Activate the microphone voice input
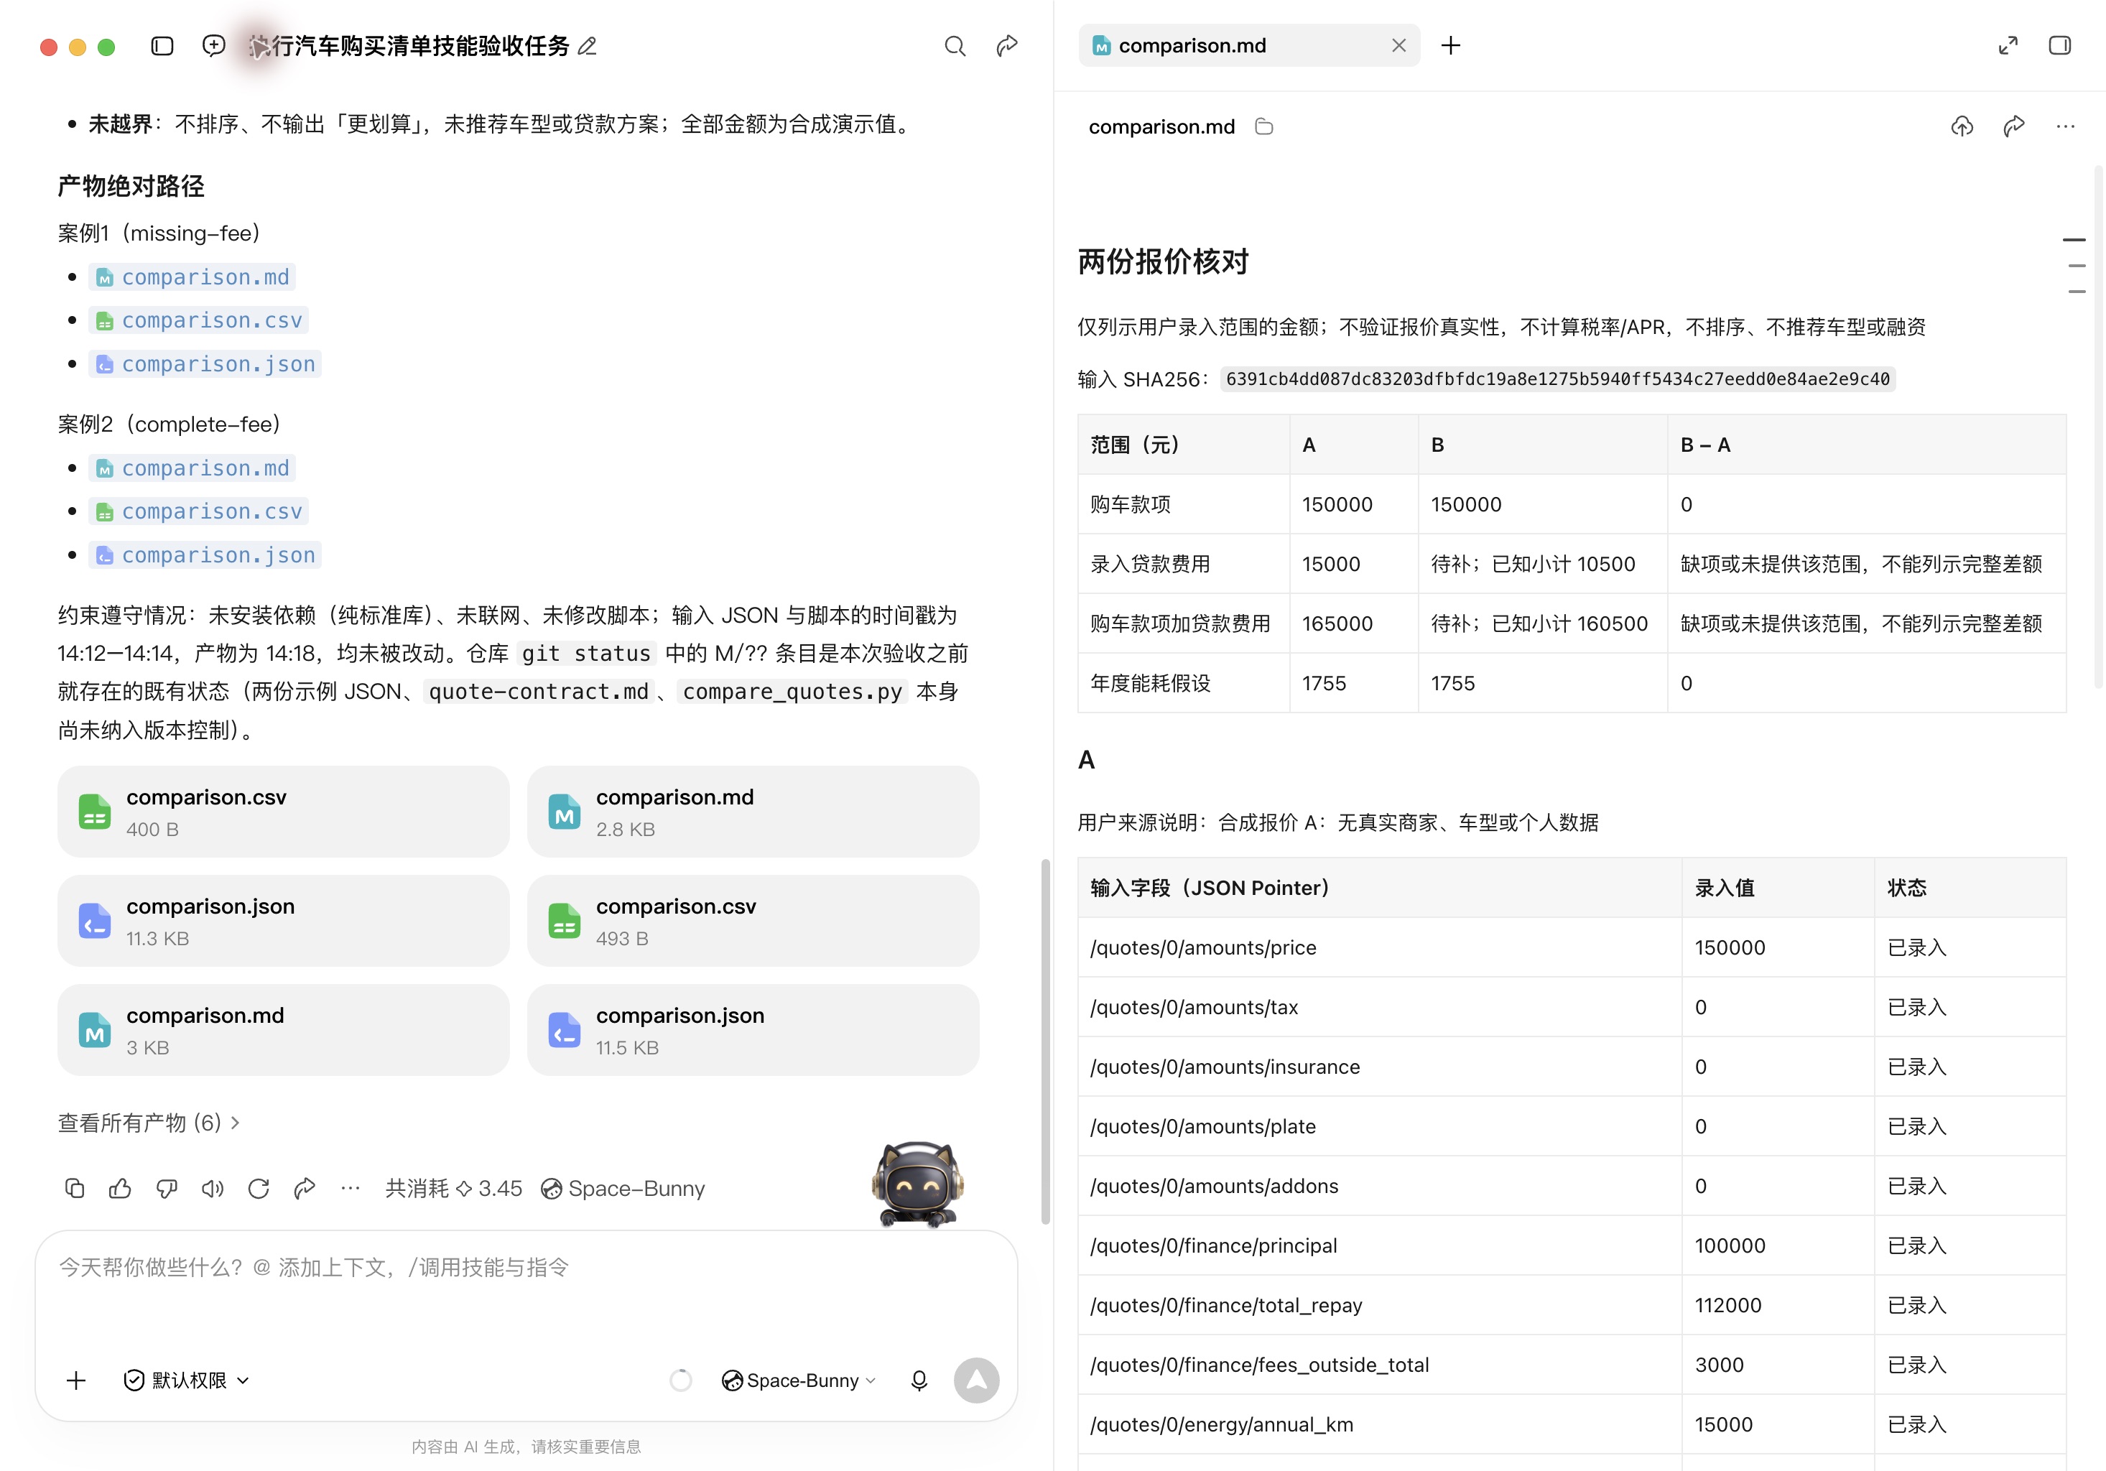 pos(919,1380)
